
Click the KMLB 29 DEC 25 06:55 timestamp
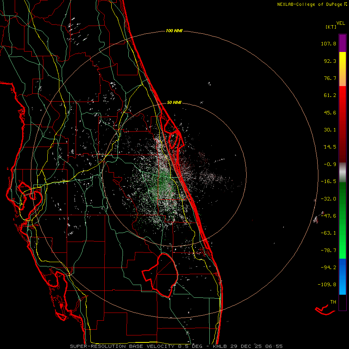tap(248, 346)
